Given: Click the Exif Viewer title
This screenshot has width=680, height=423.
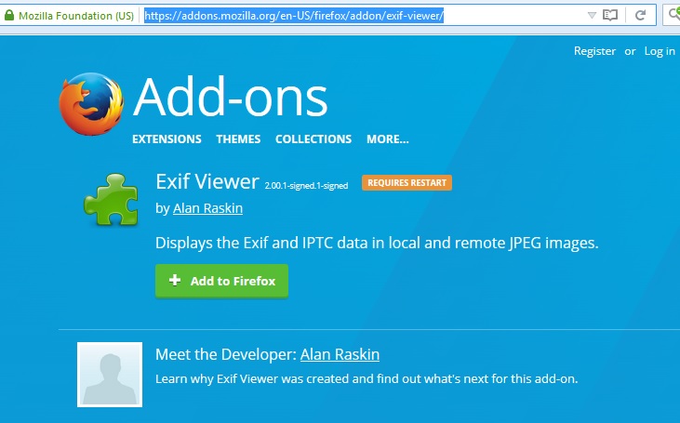Looking at the screenshot, I should (207, 181).
